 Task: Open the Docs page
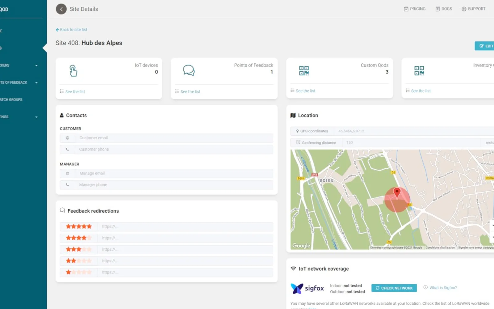[444, 9]
